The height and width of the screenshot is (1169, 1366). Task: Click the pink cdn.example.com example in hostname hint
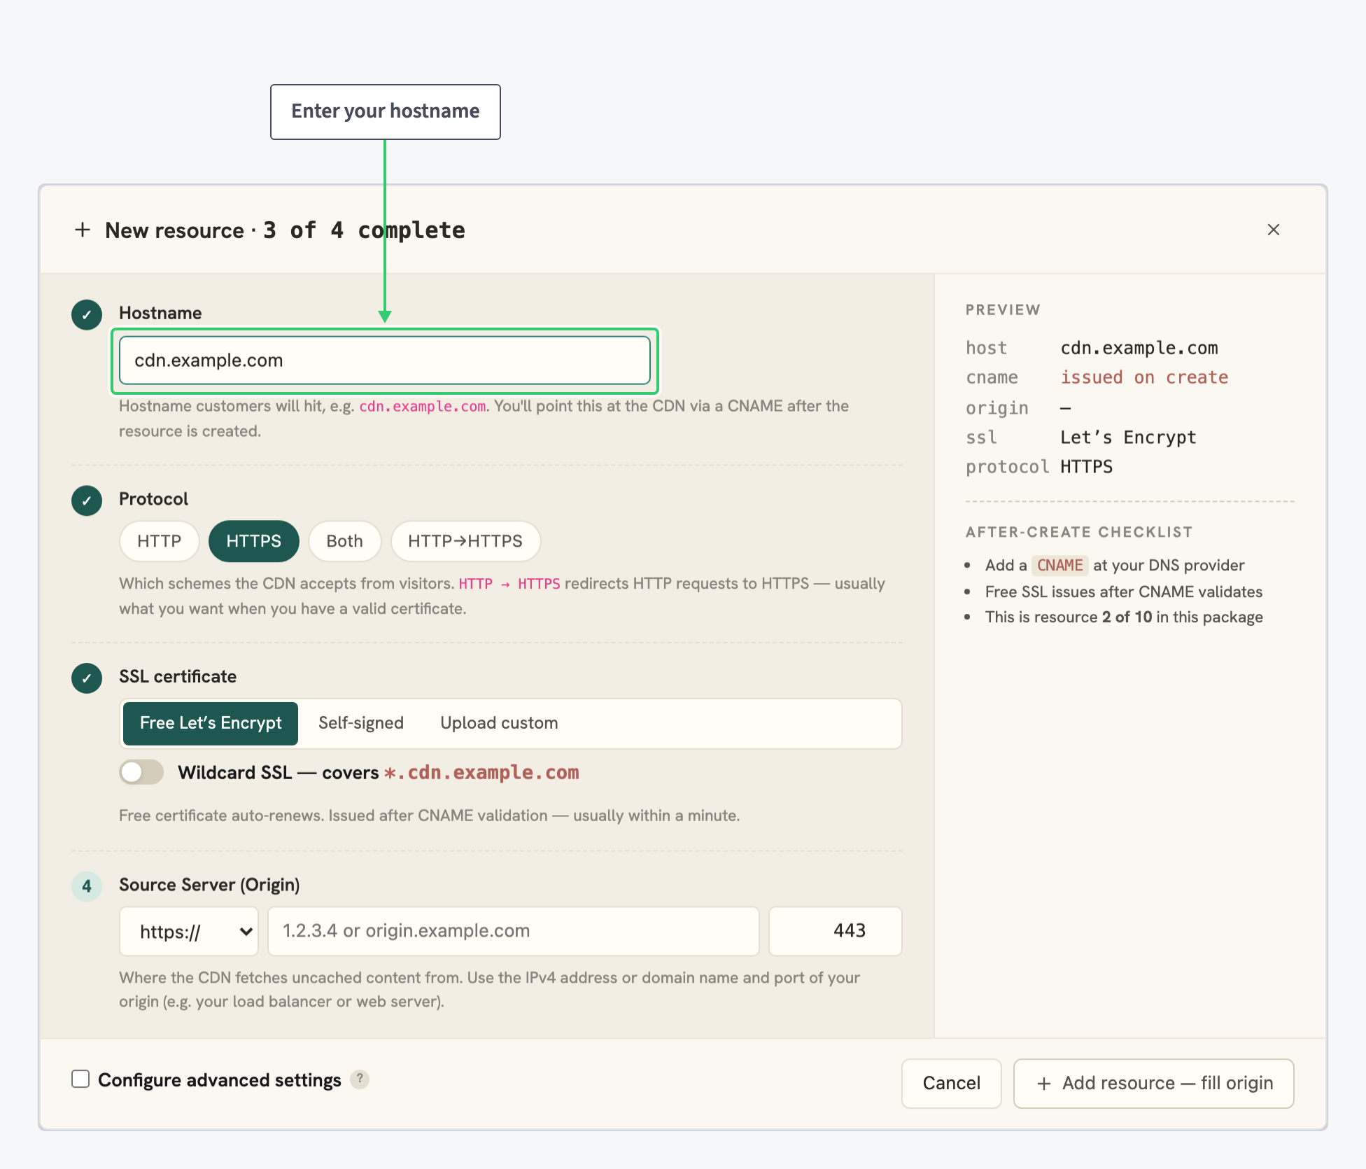423,407
